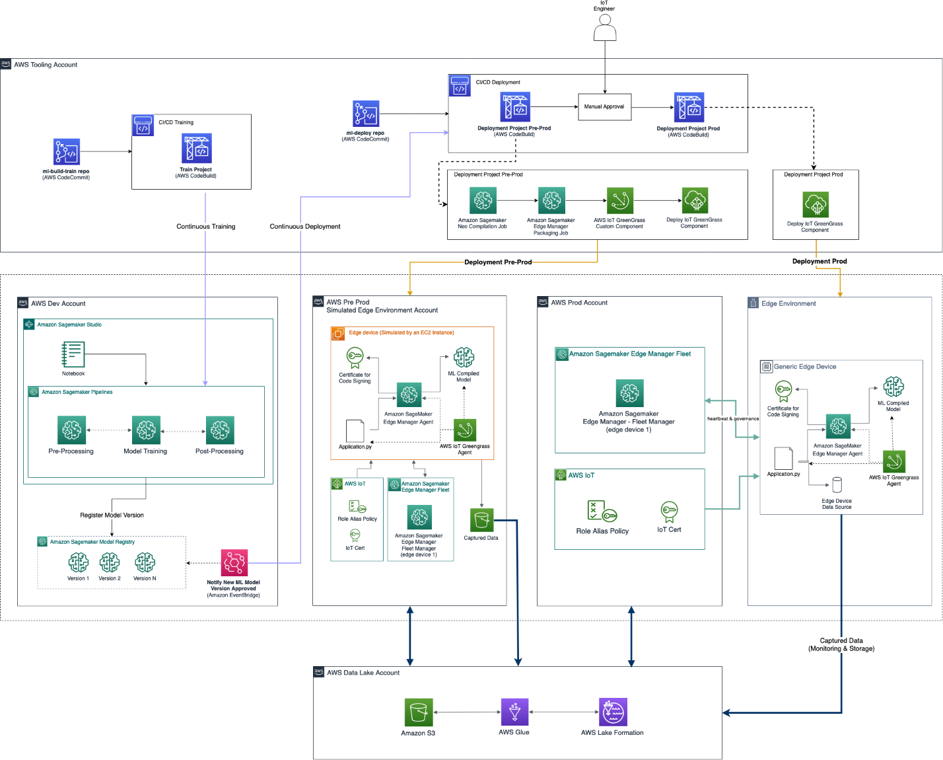This screenshot has height=760, width=943.
Task: Click the ml-deploy repo CodeCommit icon
Action: pyautogui.click(x=366, y=114)
